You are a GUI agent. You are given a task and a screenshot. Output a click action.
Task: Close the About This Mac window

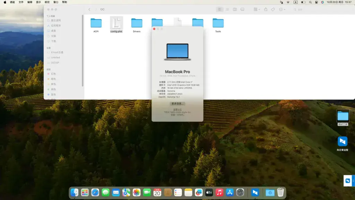pos(154,29)
